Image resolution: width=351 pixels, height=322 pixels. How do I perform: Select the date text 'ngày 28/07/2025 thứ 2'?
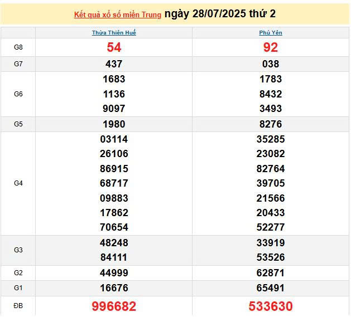220,13
